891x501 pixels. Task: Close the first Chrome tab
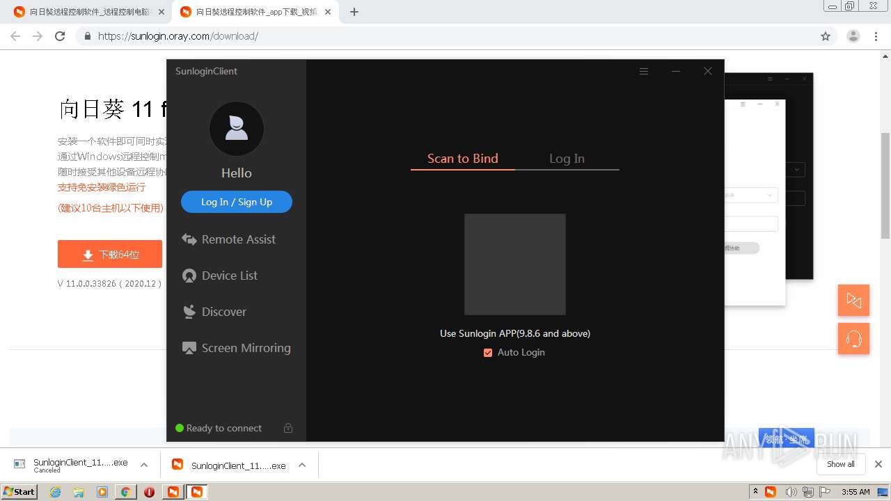coord(161,12)
